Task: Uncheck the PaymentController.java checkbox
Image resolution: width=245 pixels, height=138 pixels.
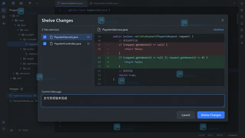Action: (x=45, y=44)
